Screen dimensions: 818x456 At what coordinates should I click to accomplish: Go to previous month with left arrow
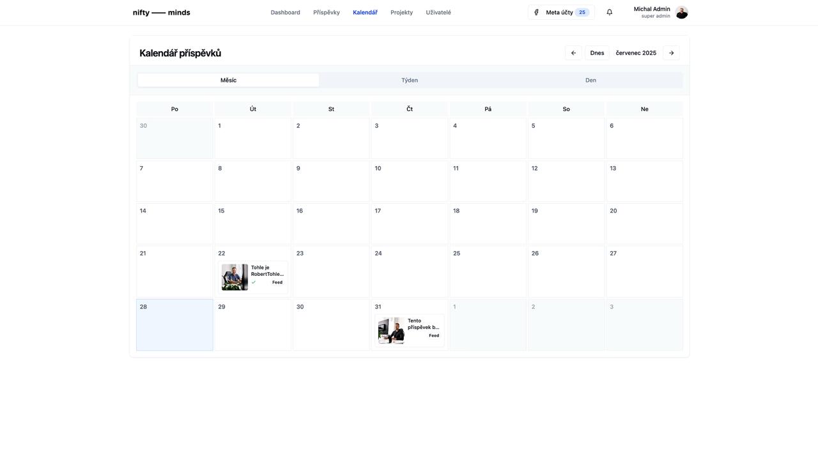tap(573, 53)
